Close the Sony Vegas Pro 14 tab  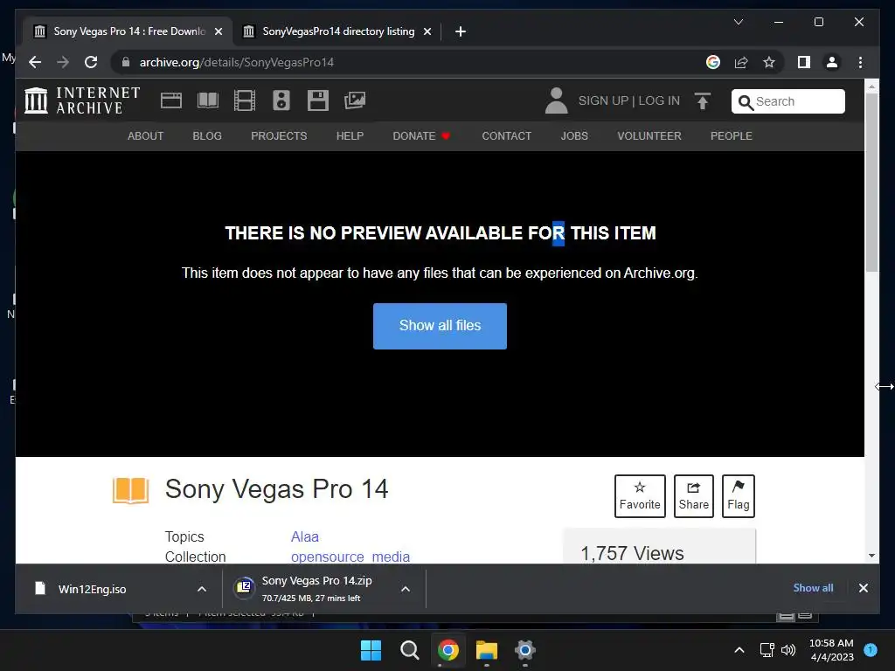click(x=218, y=31)
